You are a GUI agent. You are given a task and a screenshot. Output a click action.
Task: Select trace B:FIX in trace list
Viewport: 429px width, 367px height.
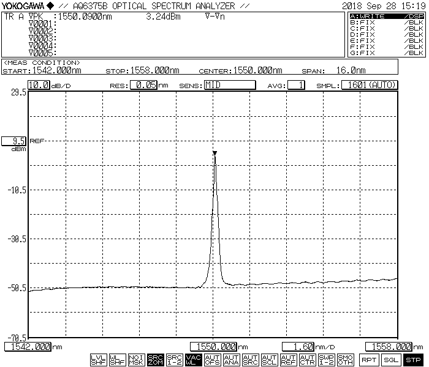[x=386, y=22]
